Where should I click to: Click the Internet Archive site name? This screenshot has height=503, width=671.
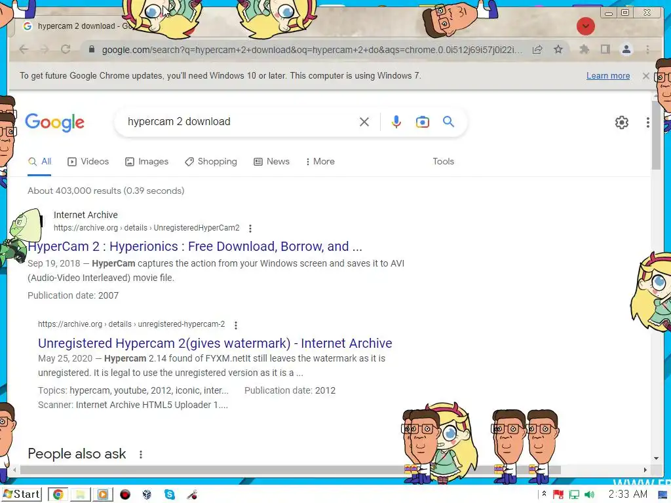[x=86, y=215]
